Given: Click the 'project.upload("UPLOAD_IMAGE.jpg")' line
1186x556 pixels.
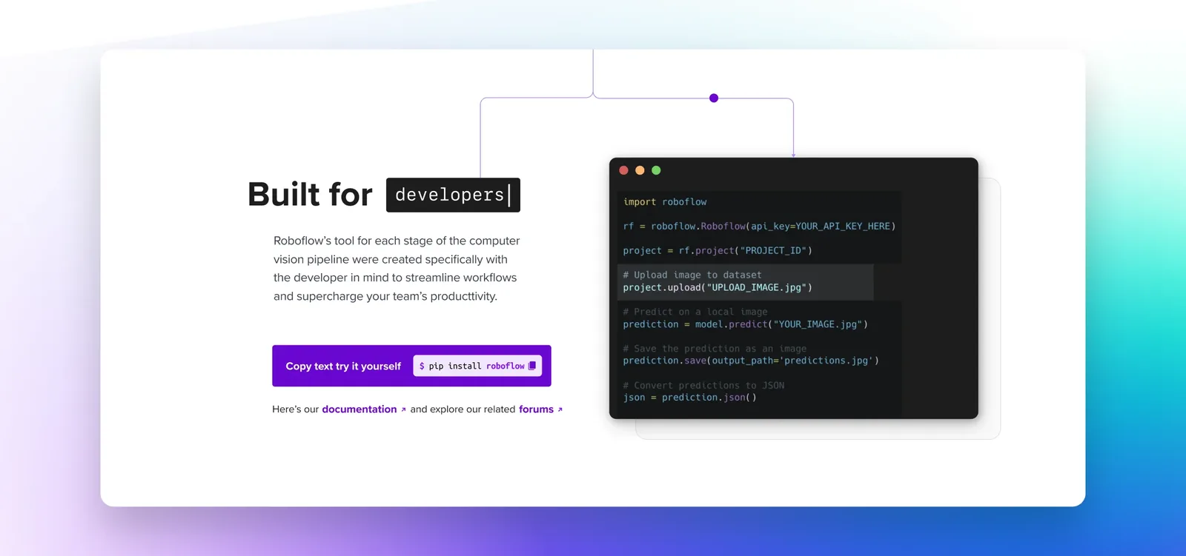Looking at the screenshot, I should click(718, 287).
